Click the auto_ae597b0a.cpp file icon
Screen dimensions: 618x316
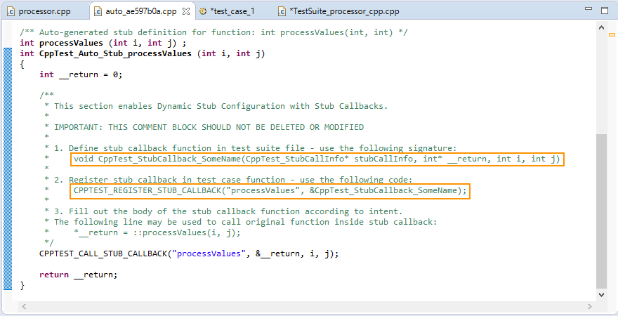point(98,11)
